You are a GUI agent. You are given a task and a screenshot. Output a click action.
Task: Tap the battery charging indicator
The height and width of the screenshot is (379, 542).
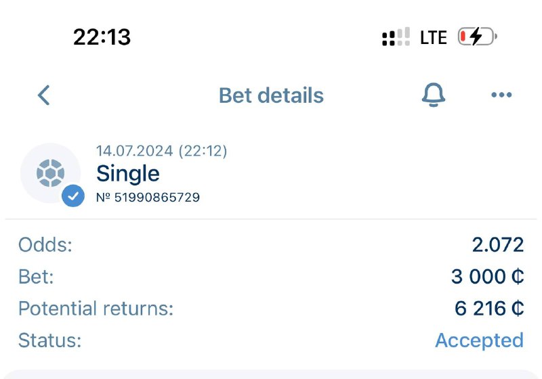[x=477, y=37]
